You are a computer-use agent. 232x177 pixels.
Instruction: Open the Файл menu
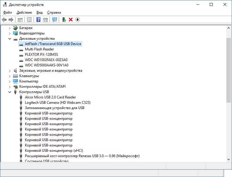[7, 12]
